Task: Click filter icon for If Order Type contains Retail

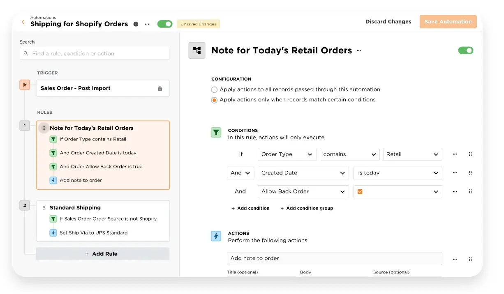Action: pos(53,139)
